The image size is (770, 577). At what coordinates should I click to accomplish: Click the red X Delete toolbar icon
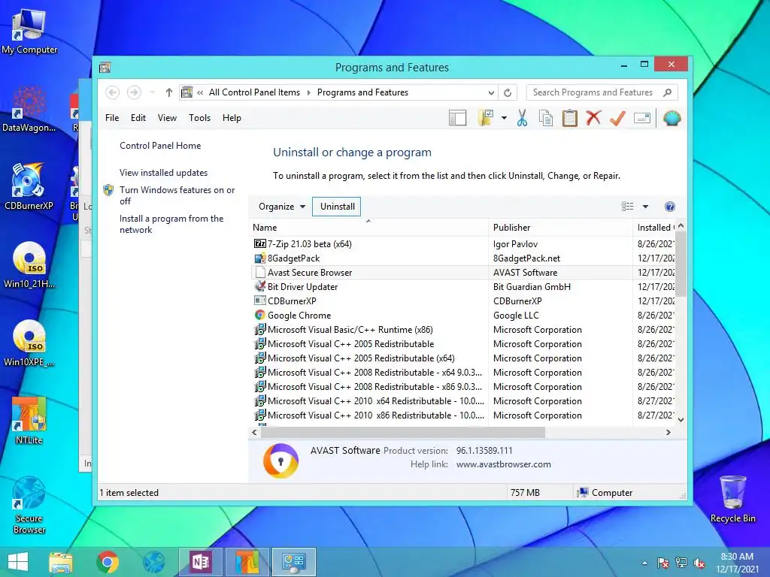[x=593, y=118]
